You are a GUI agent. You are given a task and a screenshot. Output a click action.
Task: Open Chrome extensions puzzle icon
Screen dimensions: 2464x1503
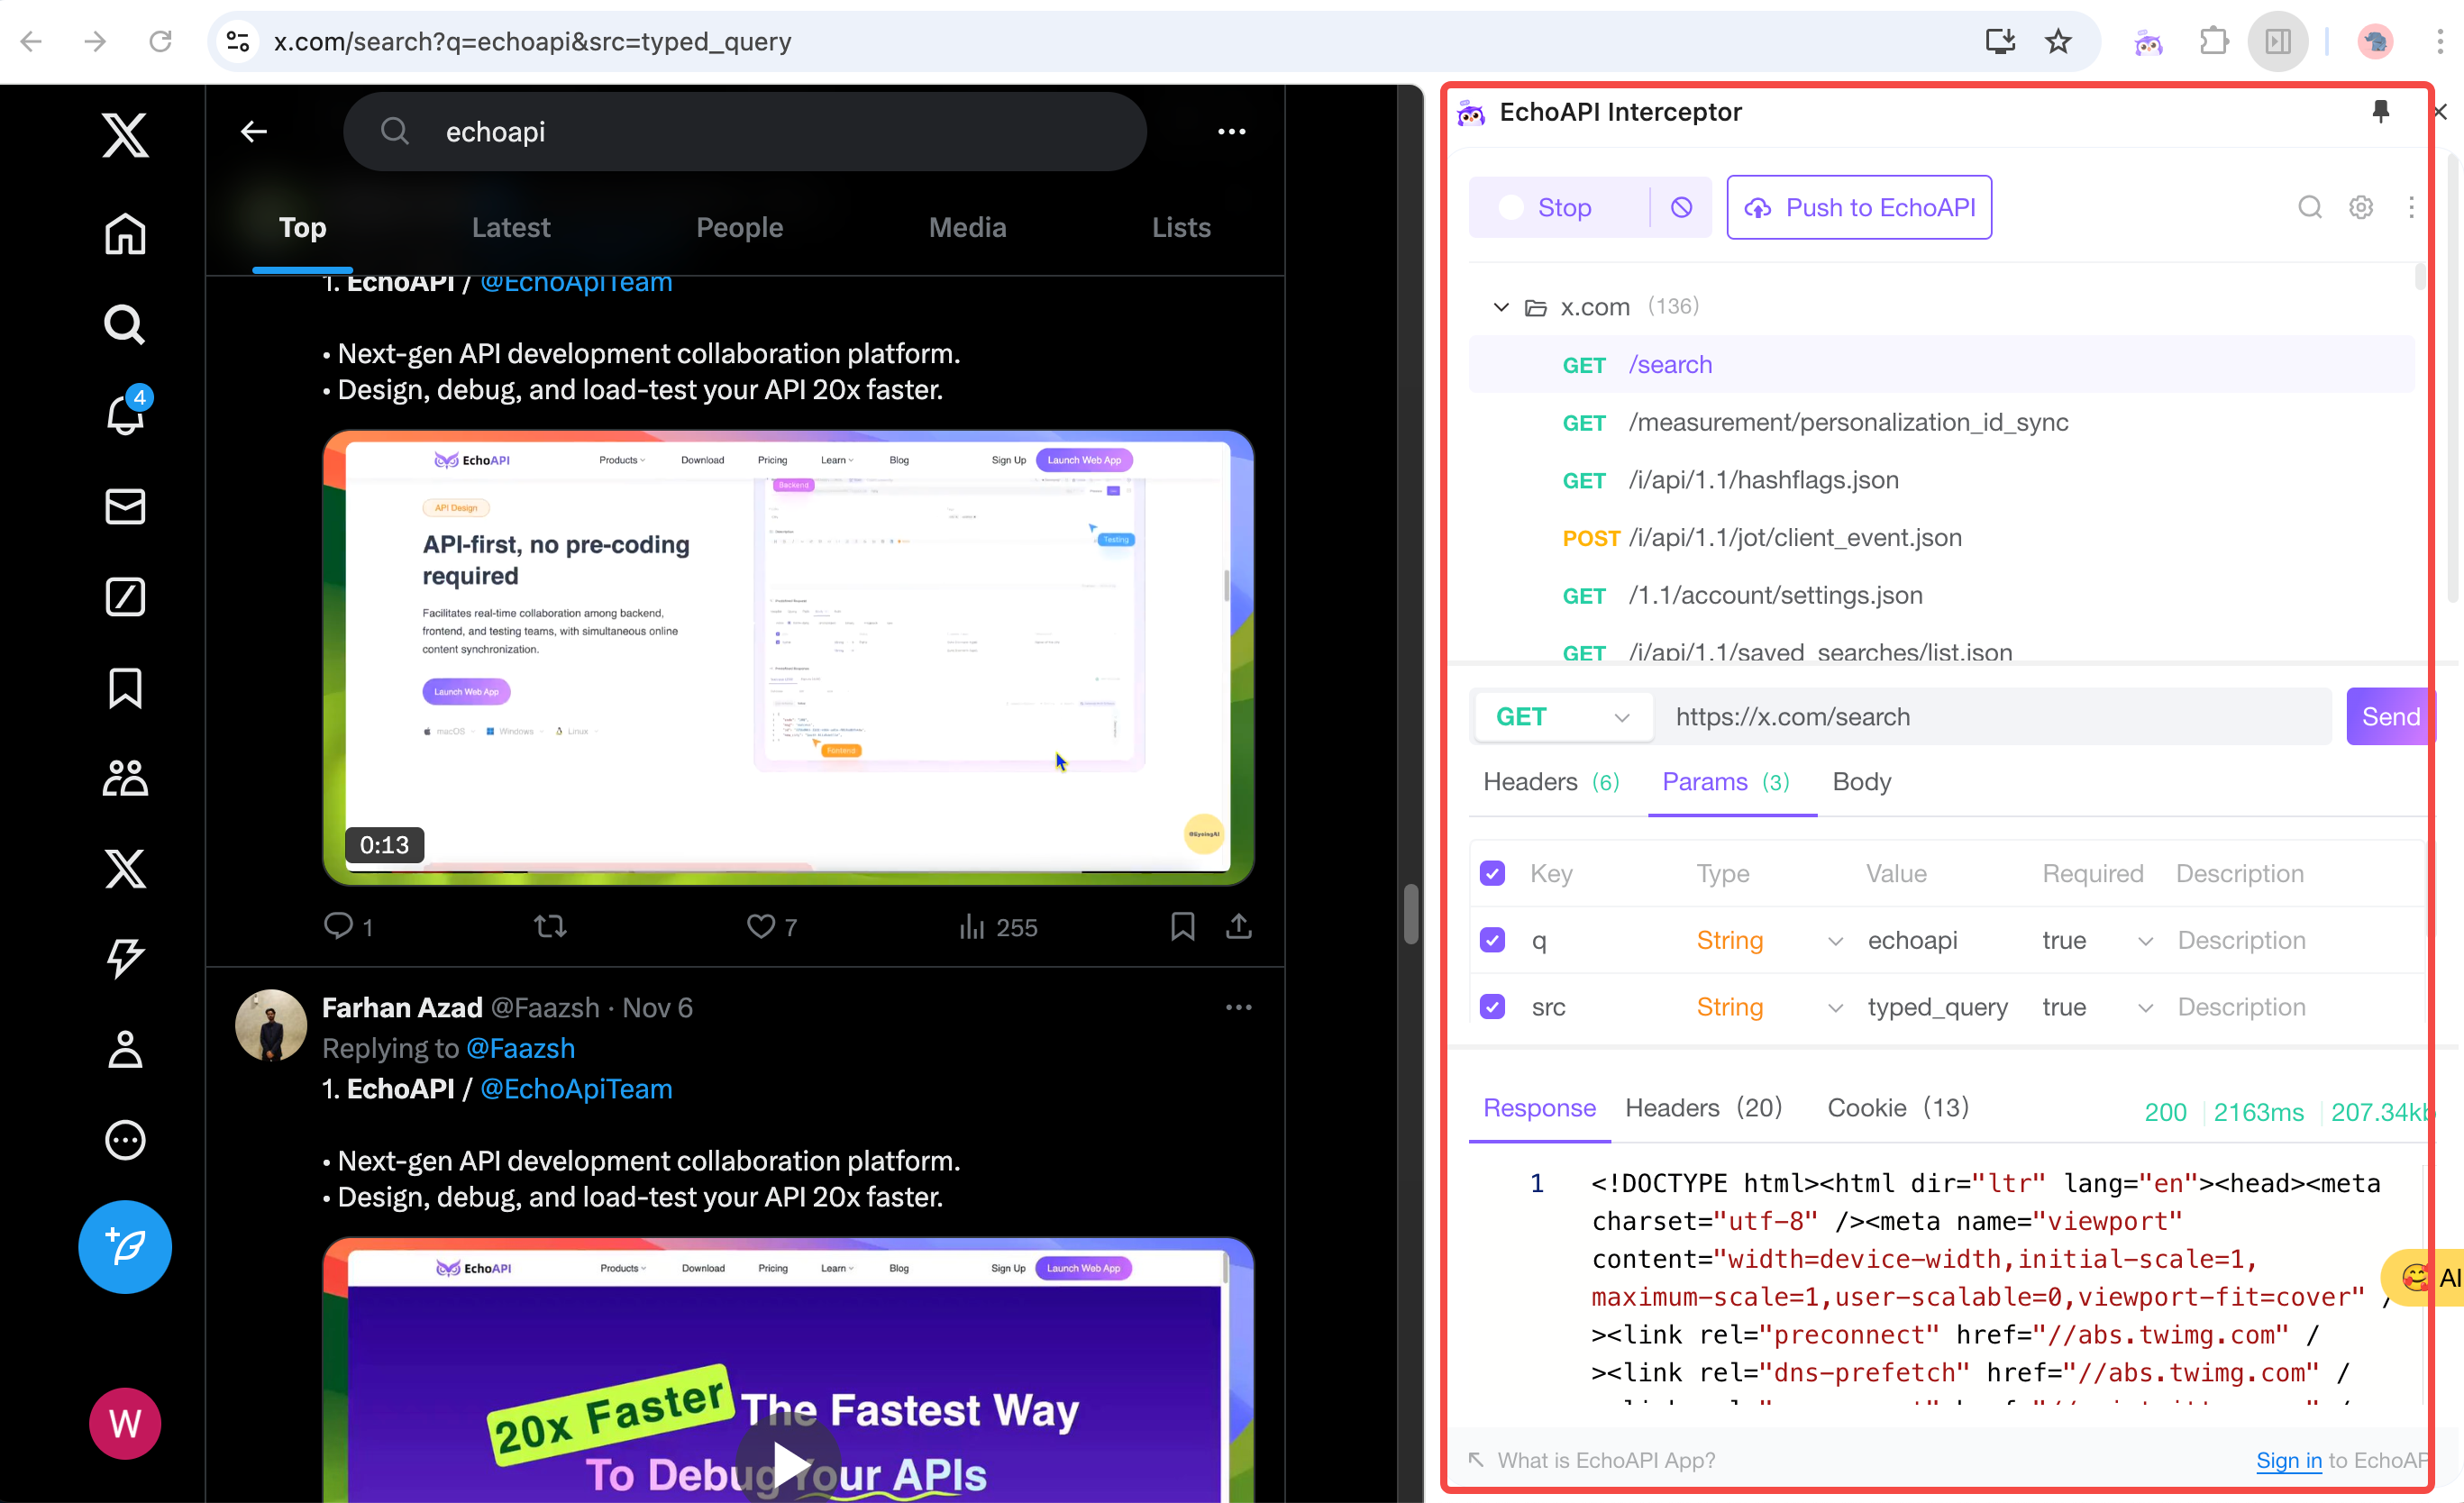pos(2214,41)
